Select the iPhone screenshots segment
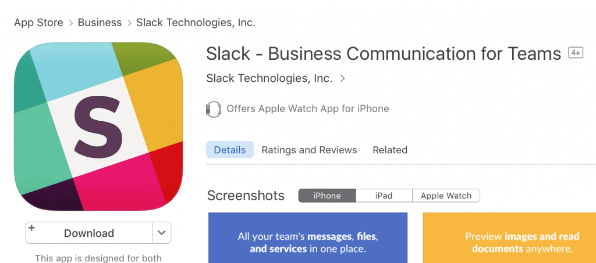The image size is (596, 263). pos(327,196)
